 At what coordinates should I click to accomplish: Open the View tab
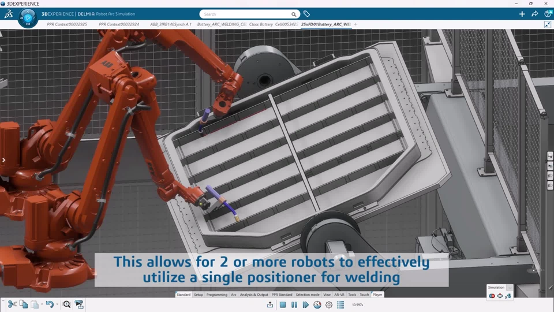[x=327, y=294]
